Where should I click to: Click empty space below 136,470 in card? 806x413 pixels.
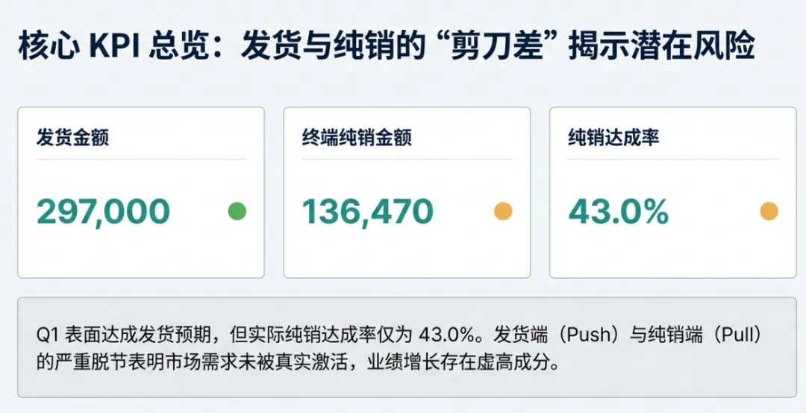(x=407, y=253)
